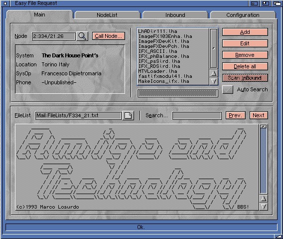Open the Configuration tab

(243, 15)
